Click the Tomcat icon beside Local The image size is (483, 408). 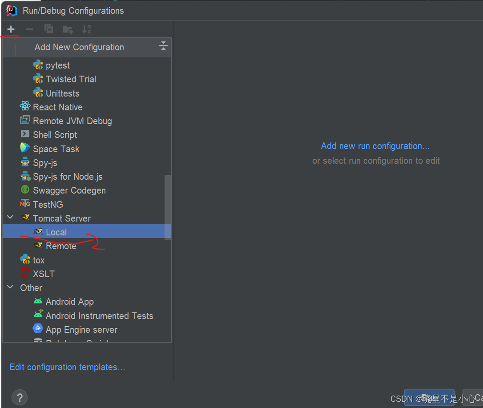pyautogui.click(x=38, y=231)
